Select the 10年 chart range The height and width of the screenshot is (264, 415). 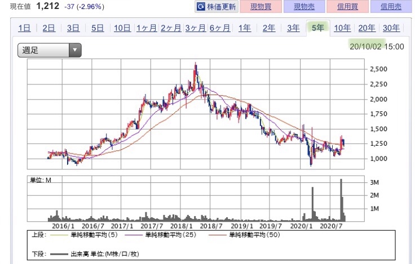click(x=342, y=28)
